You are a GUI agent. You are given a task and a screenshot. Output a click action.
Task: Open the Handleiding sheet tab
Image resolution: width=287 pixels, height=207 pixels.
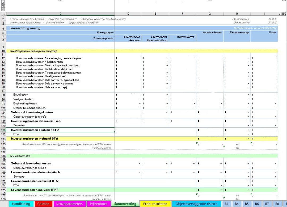pyautogui.click(x=21, y=204)
